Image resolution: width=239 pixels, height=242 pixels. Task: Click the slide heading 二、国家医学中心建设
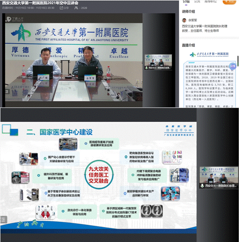[60, 132]
